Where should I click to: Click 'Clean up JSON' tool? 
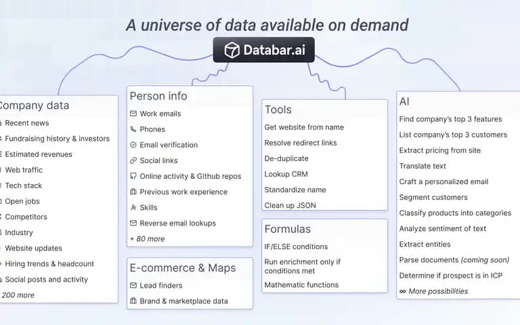[x=290, y=205]
